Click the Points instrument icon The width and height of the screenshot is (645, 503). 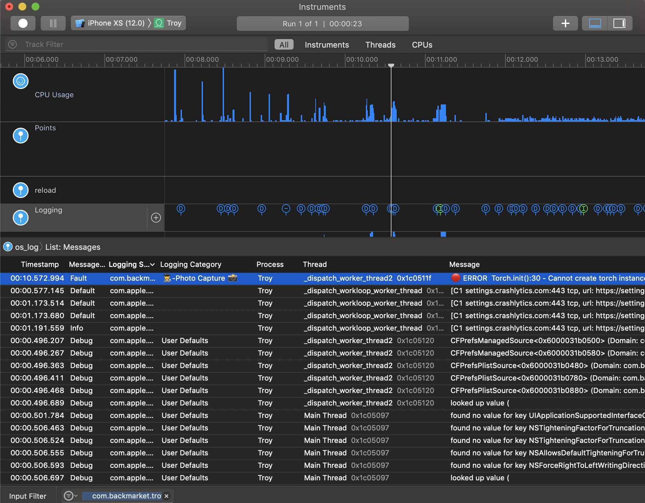(21, 135)
